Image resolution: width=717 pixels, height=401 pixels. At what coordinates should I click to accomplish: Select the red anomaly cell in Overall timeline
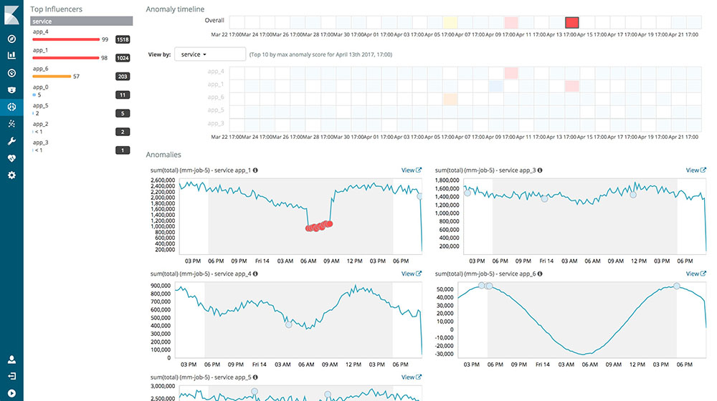571,22
